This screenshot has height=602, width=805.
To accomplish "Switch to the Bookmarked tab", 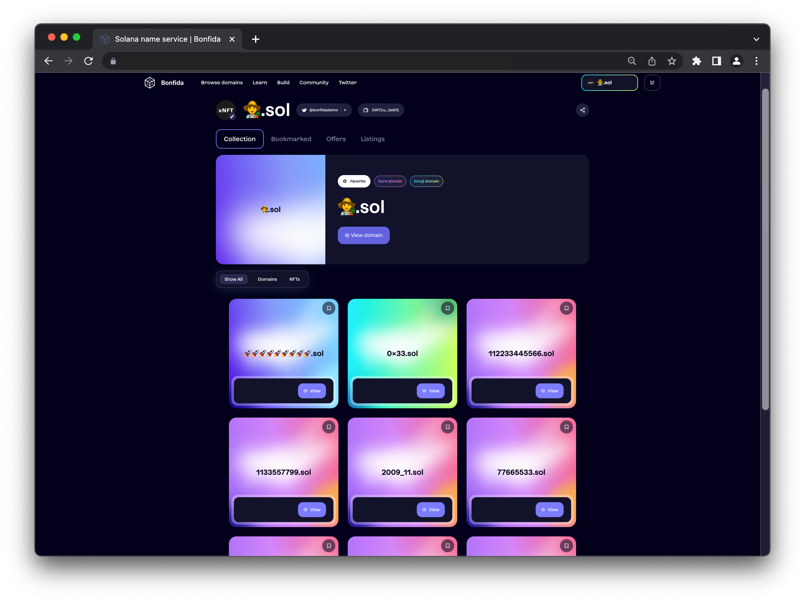I will (x=291, y=139).
